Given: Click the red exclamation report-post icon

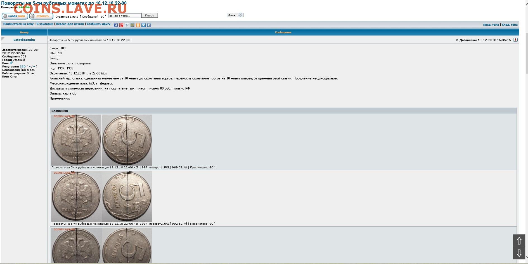Looking at the screenshot, I should click(x=515, y=40).
